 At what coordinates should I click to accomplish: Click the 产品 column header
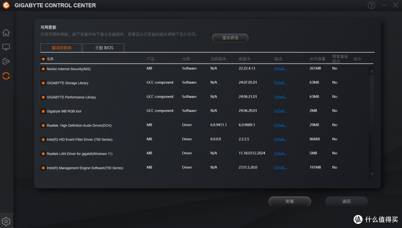pyautogui.click(x=150, y=59)
